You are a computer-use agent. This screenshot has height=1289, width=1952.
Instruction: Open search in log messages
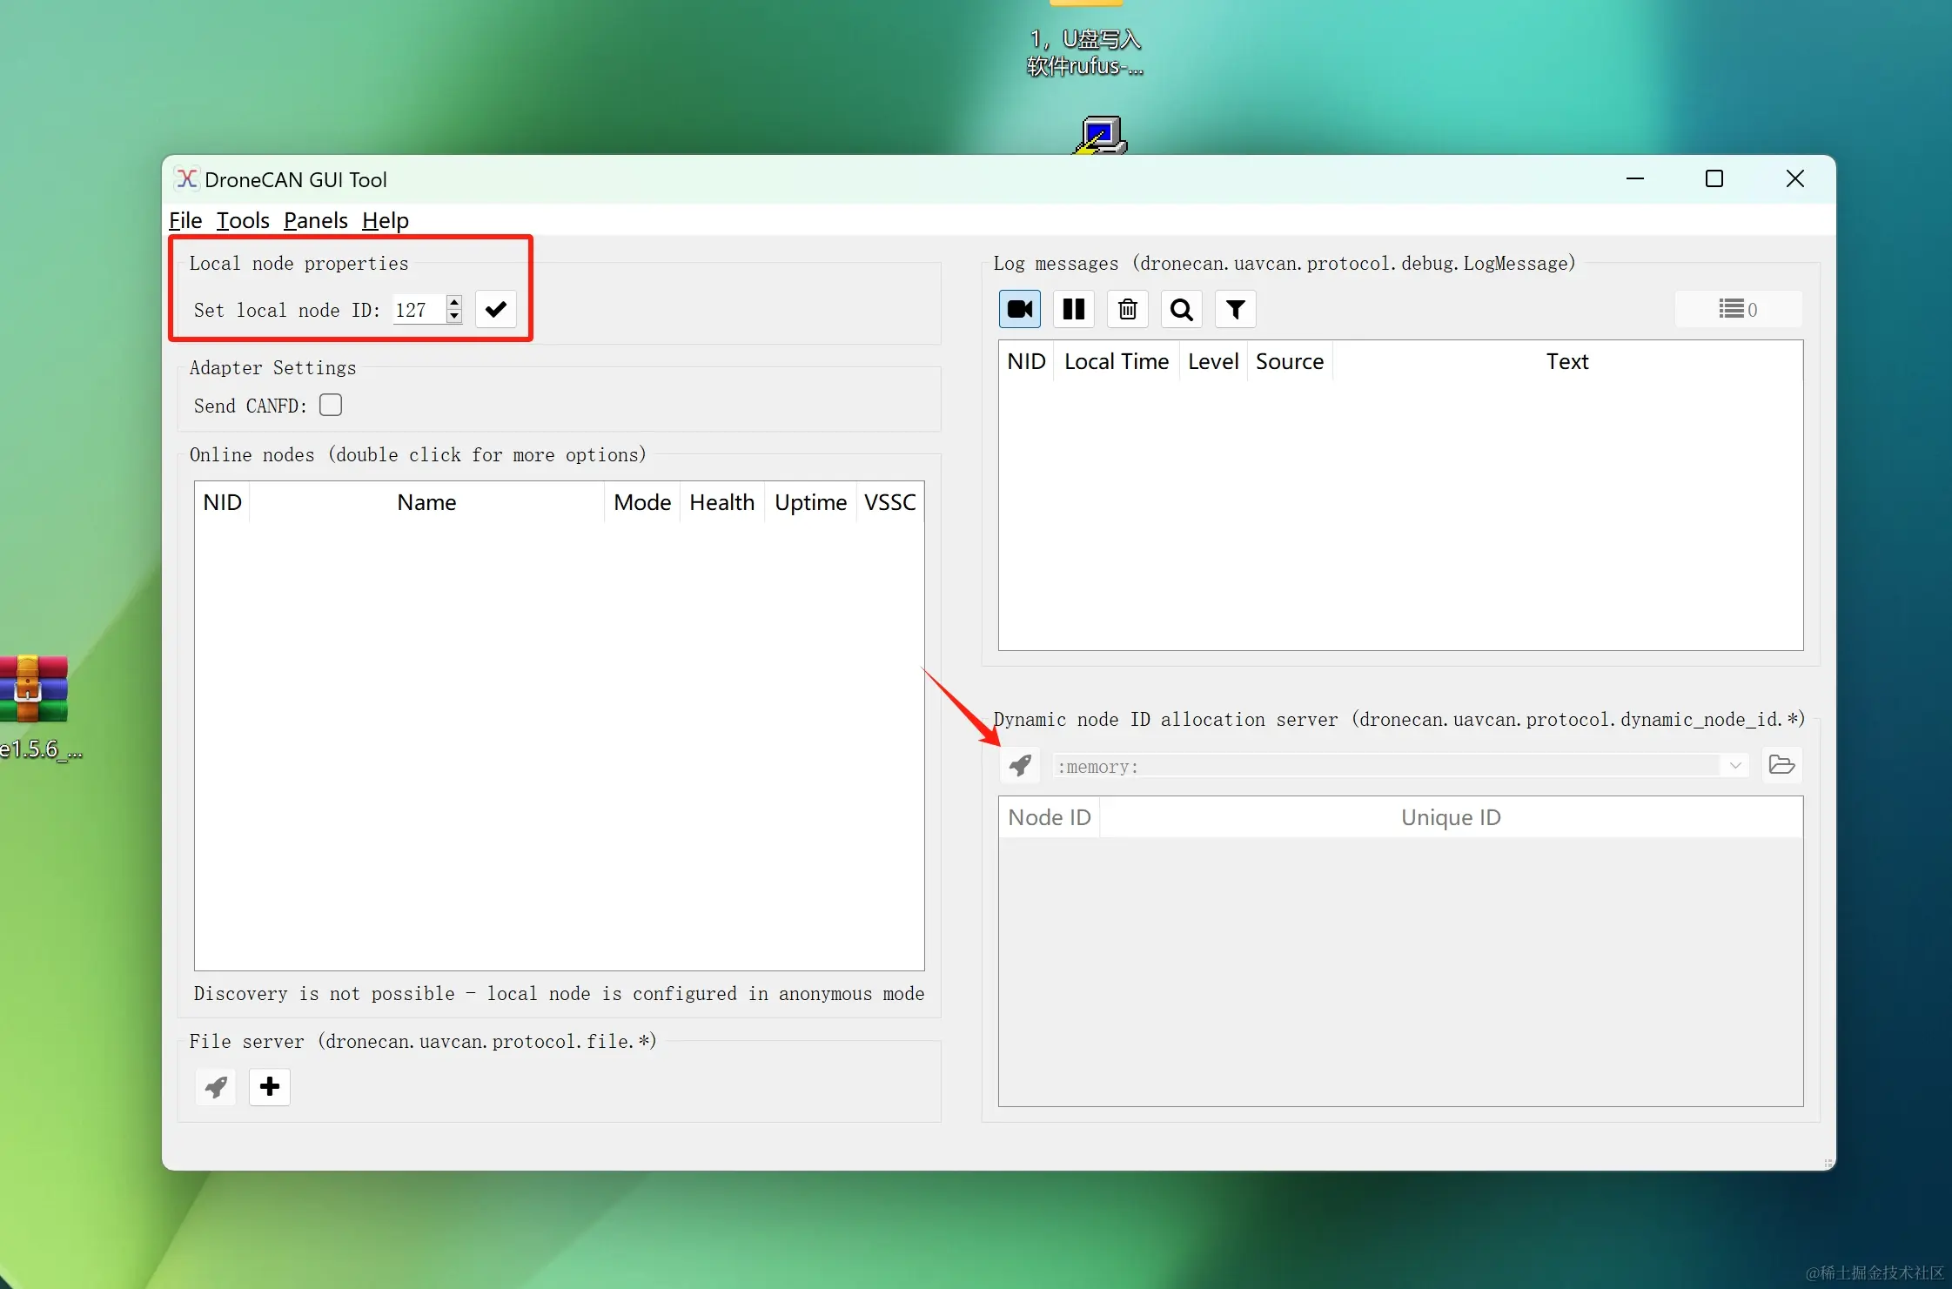click(x=1181, y=309)
